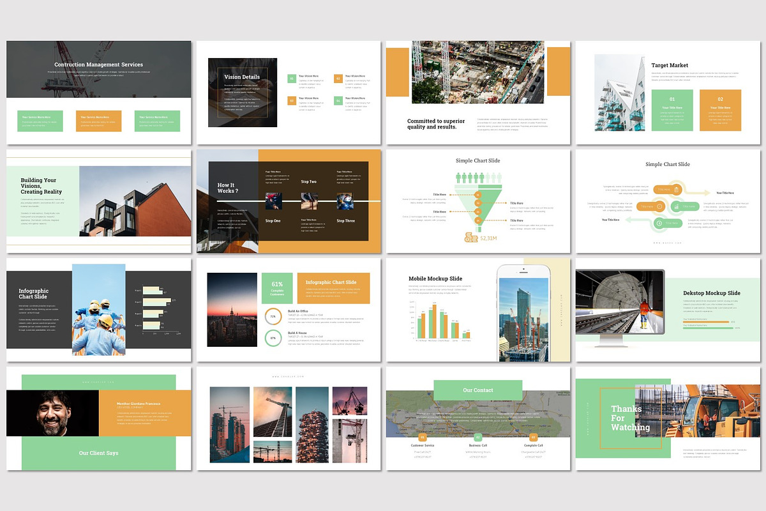Open the Our Contact slide
The image size is (766, 511).
(x=478, y=418)
